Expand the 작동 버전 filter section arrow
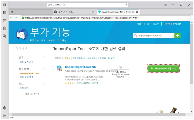 tap(45, 68)
